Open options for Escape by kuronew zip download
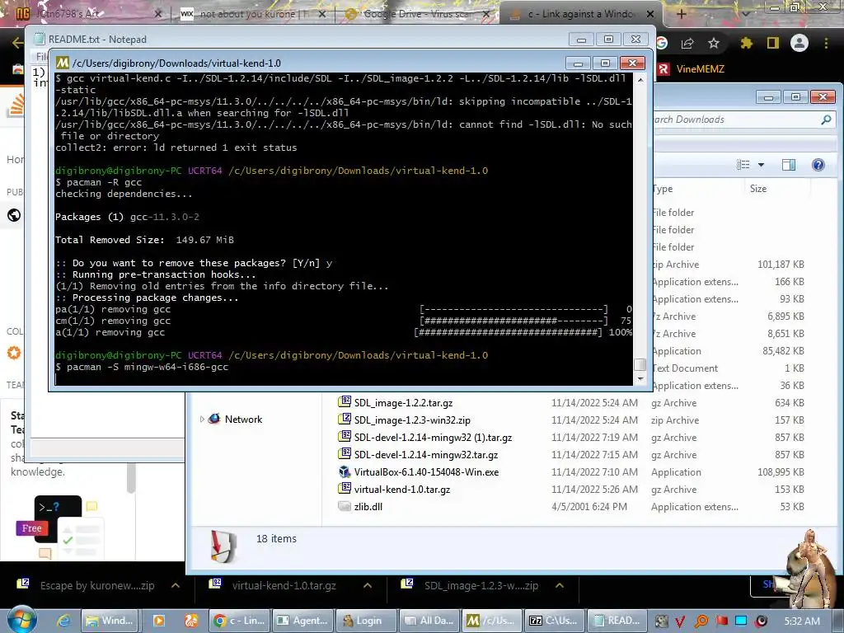Viewport: 844px width, 633px height. 176,586
